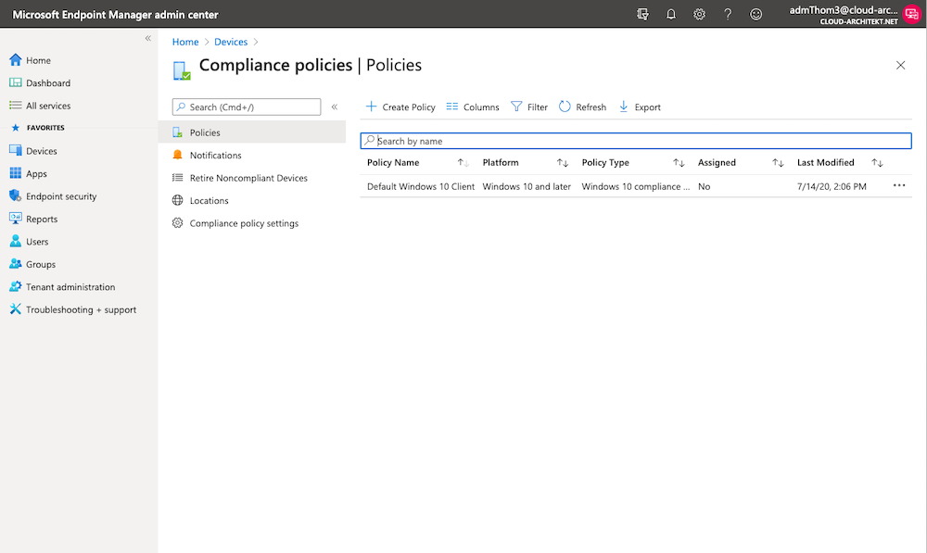Viewport: 927px width, 553px height.
Task: Open portal settings gear icon
Action: click(699, 14)
